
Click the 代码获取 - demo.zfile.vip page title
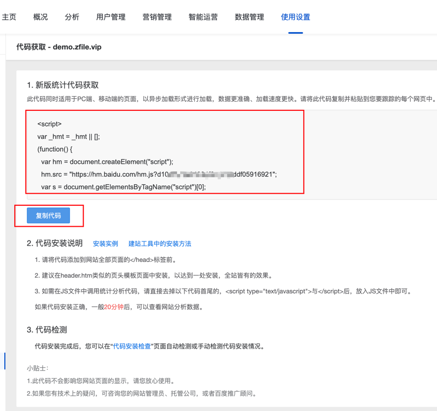(59, 47)
